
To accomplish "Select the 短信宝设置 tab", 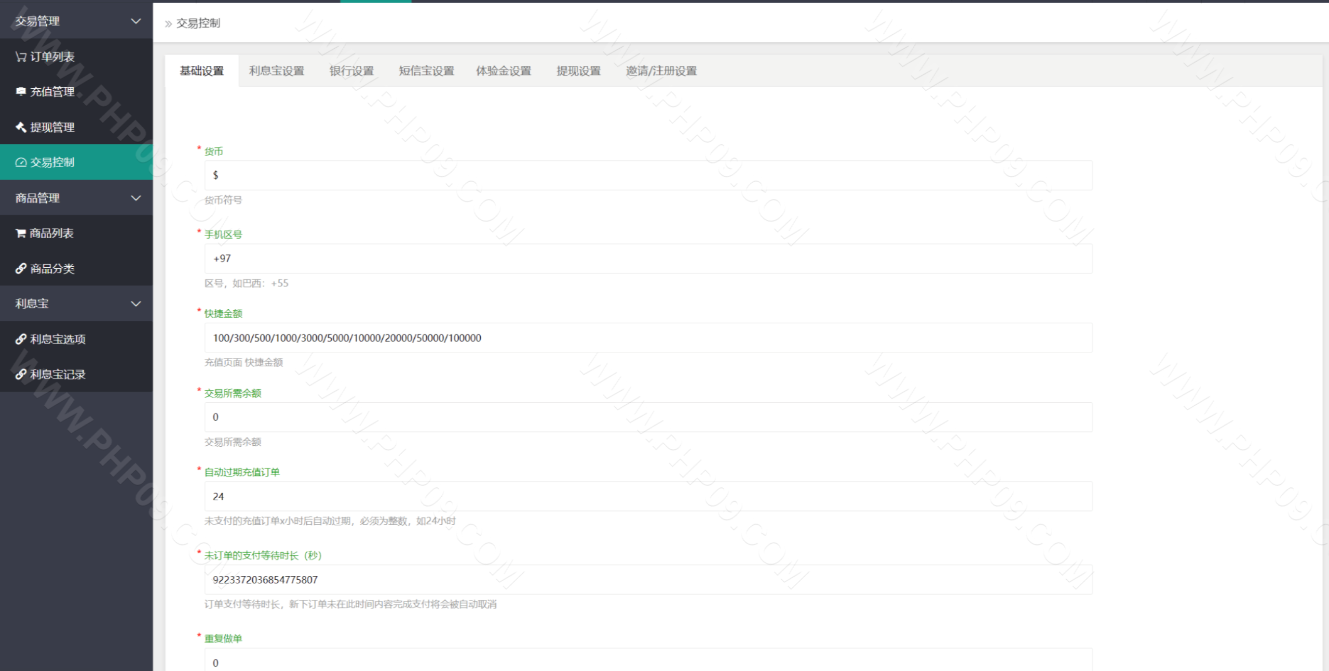I will pyautogui.click(x=426, y=71).
